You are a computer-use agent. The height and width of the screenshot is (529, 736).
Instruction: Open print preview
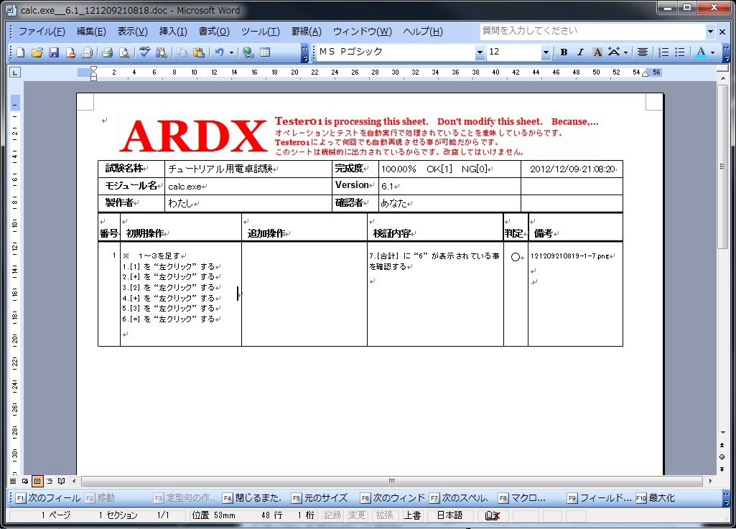(124, 52)
